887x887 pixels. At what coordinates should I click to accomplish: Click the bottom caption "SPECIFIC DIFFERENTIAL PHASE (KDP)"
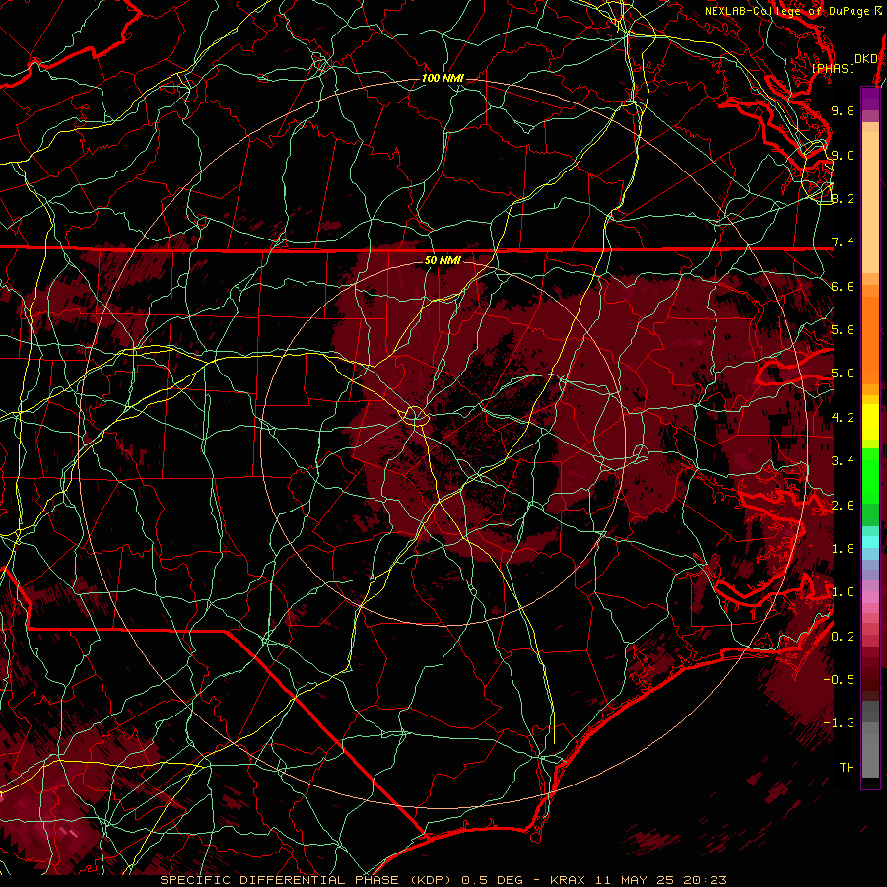click(x=305, y=880)
